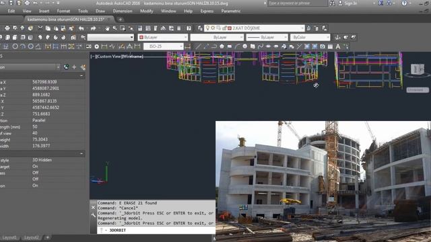The width and height of the screenshot is (431, 242).
Task: Select the Circle draw tool
Action: [x=245, y=46]
